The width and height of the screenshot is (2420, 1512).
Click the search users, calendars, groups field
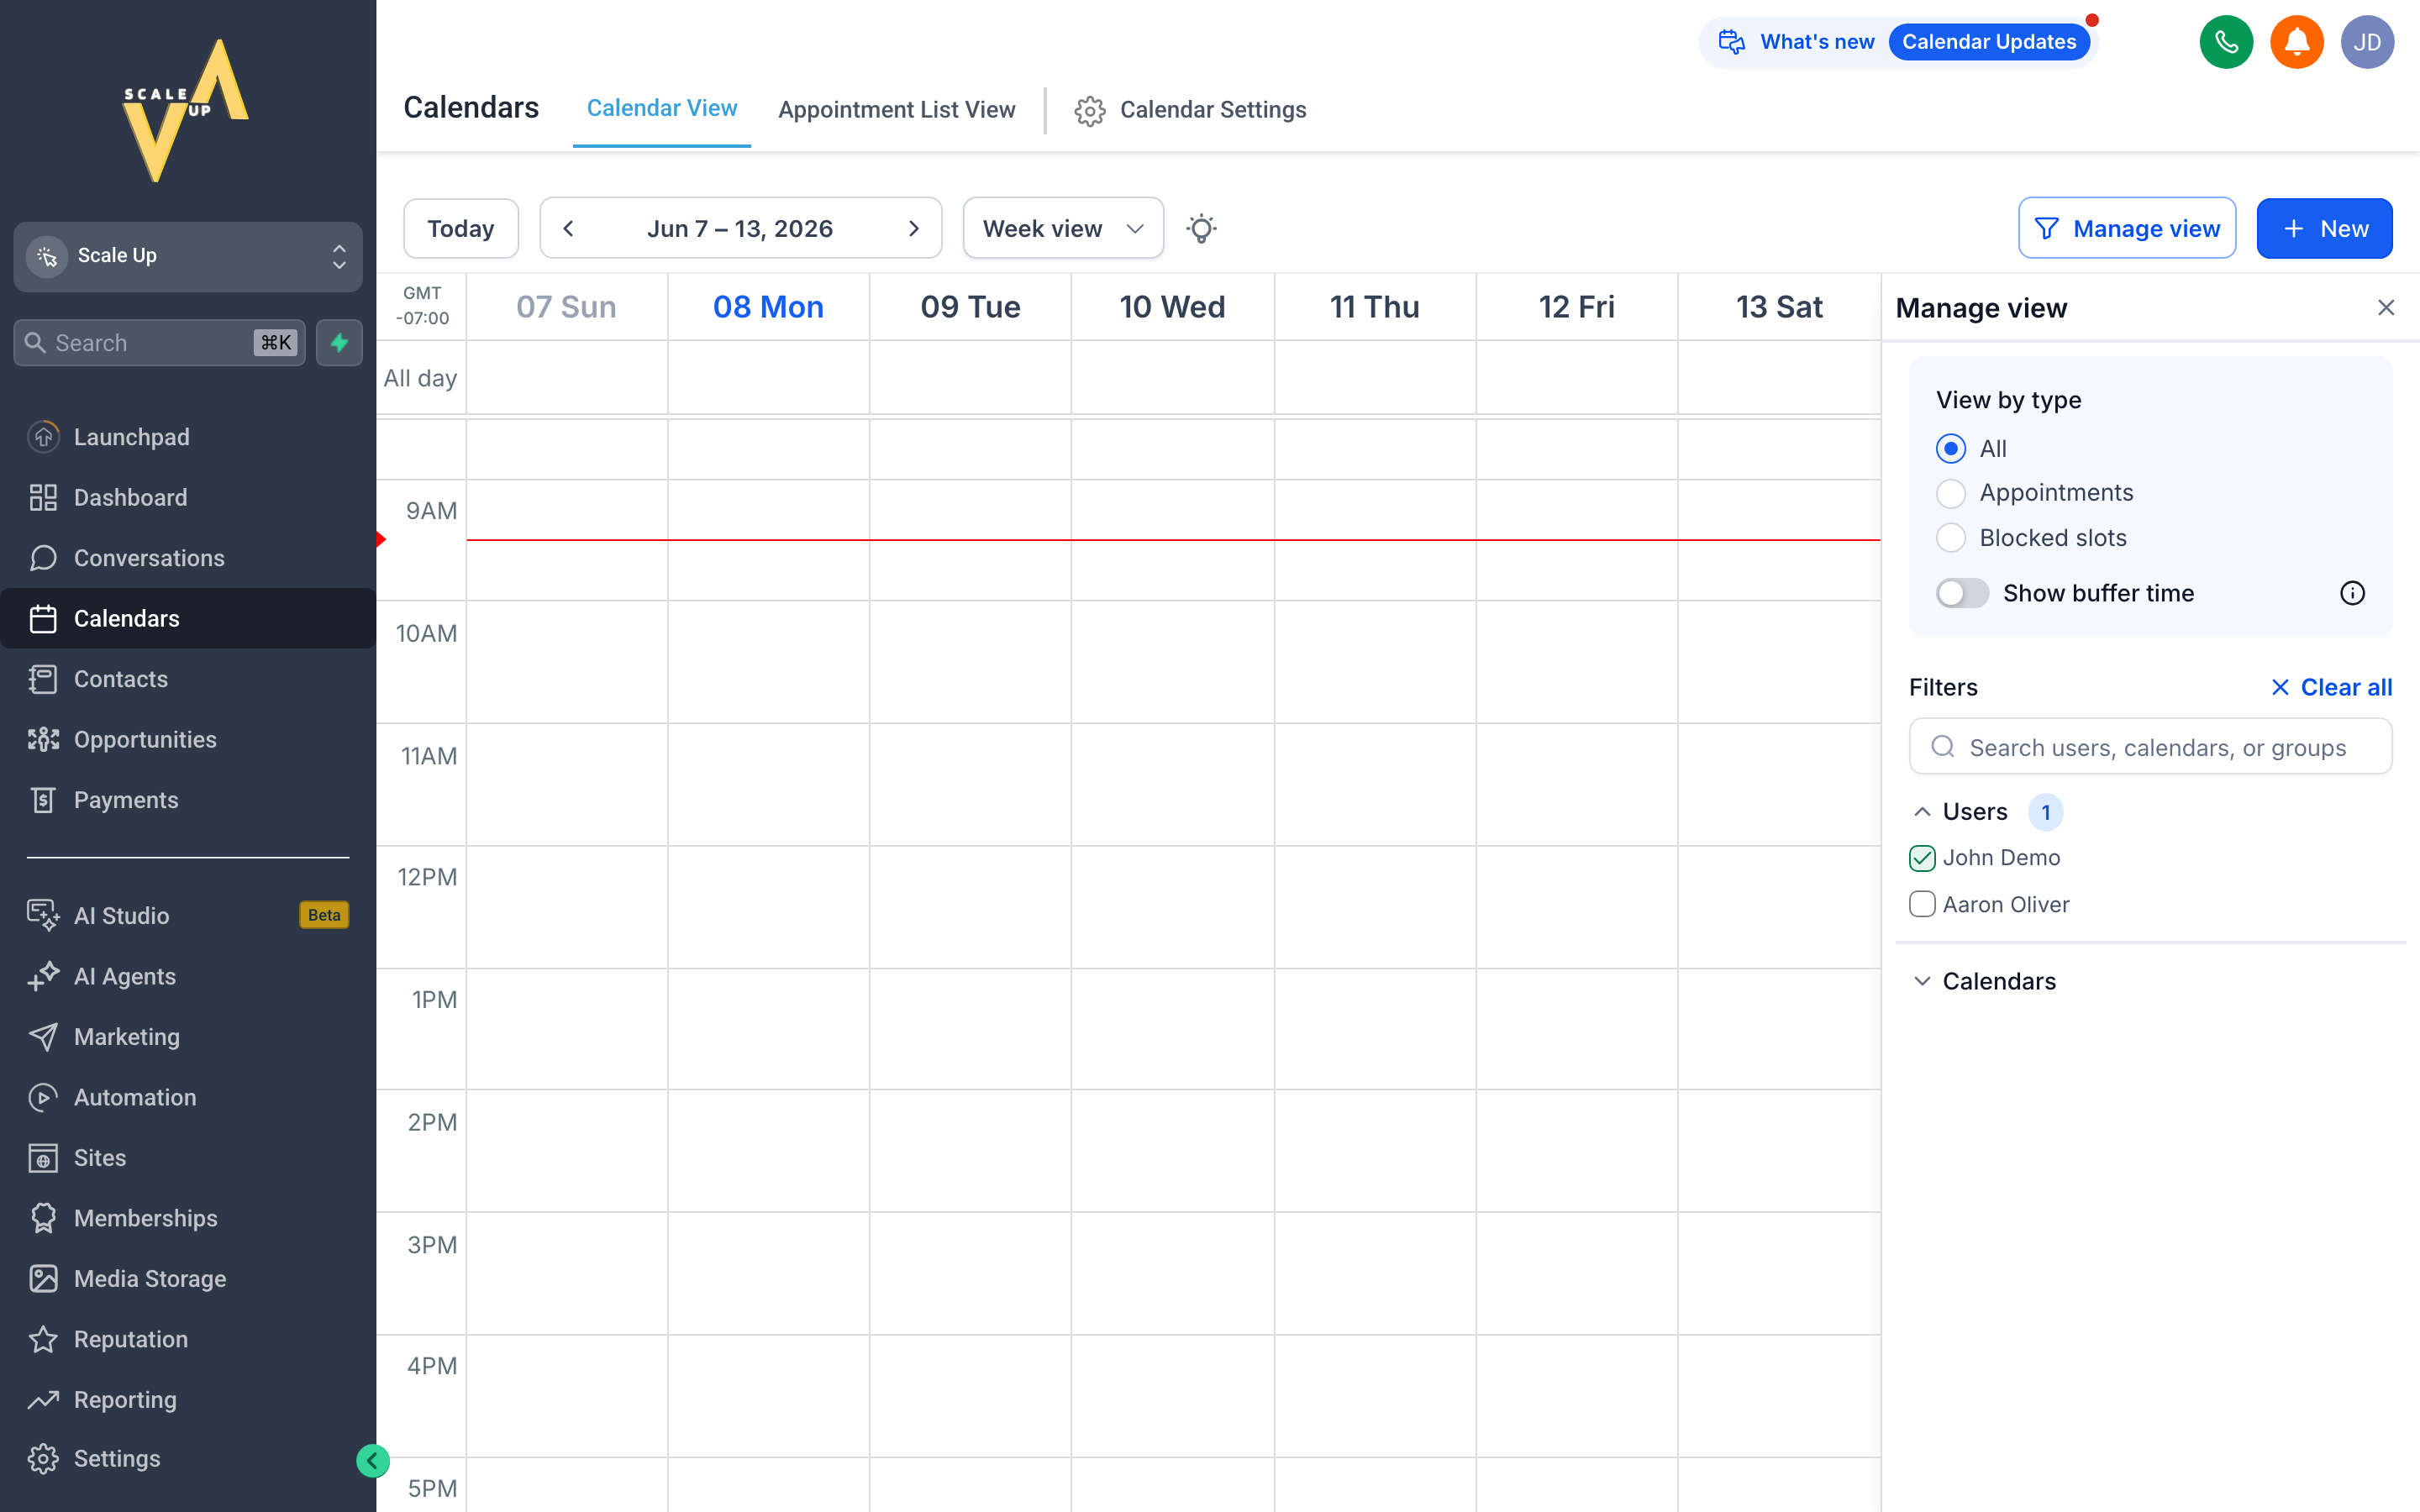pos(2150,747)
